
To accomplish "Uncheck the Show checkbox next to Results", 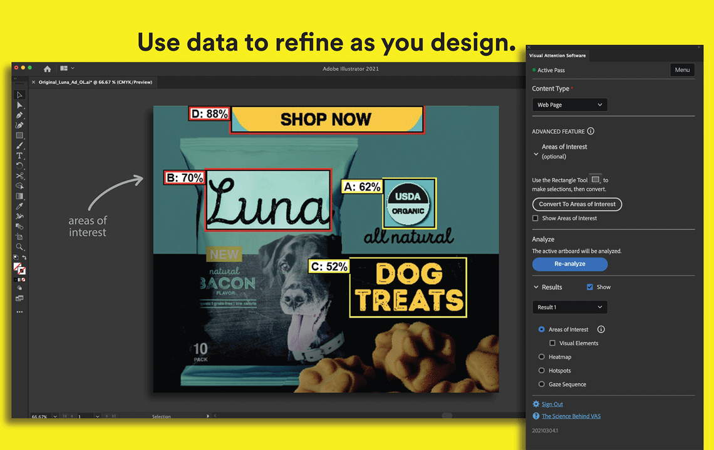I will [x=589, y=287].
